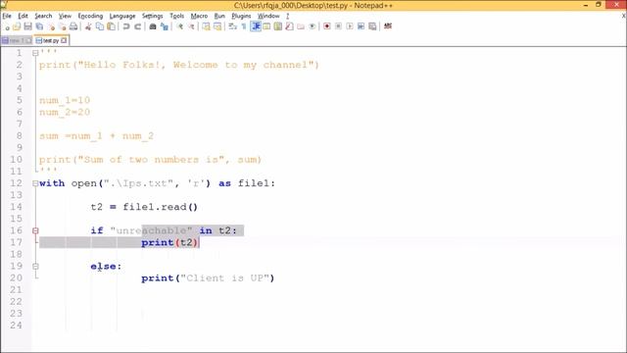The image size is (627, 353).
Task: Open the Window menu
Action: (268, 16)
